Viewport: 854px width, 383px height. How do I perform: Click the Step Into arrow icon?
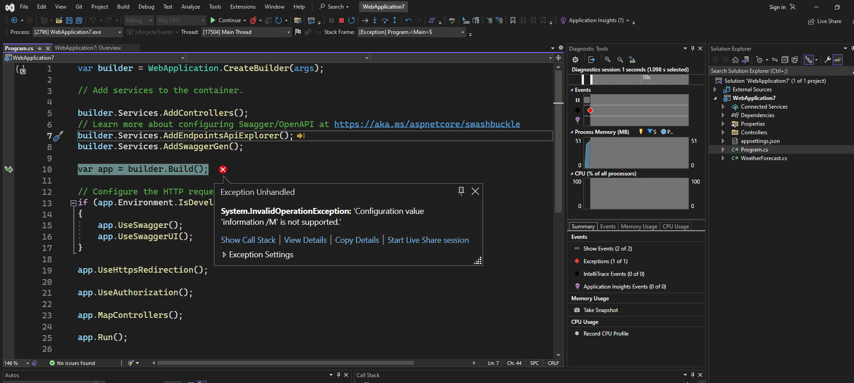(x=375, y=20)
